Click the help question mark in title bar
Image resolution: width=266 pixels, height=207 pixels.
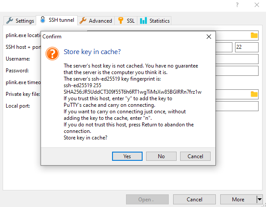(237, 5)
